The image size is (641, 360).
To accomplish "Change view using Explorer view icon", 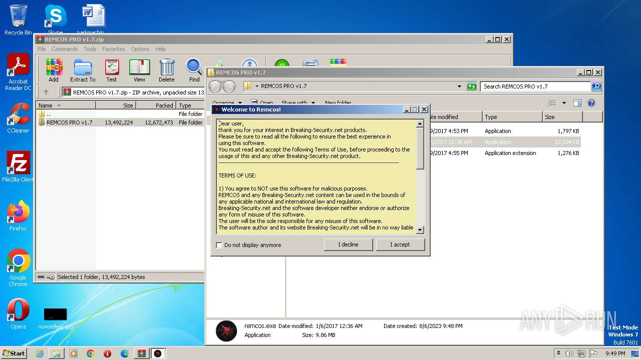I will point(552,103).
